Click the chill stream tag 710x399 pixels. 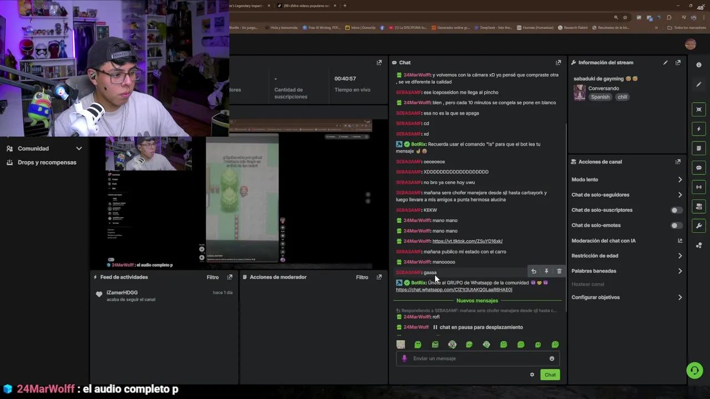pyautogui.click(x=622, y=97)
